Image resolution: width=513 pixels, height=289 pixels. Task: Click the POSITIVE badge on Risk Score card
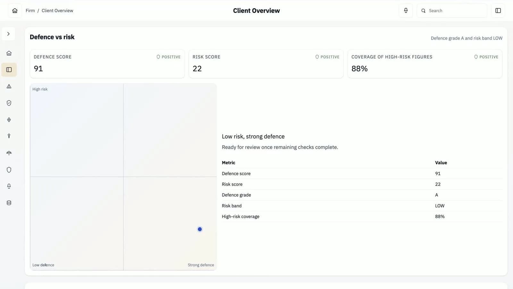tap(327, 57)
